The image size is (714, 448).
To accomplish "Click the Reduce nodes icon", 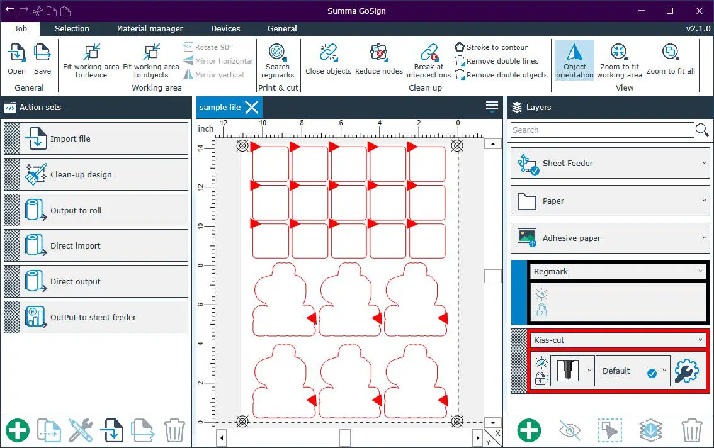I will (x=378, y=52).
